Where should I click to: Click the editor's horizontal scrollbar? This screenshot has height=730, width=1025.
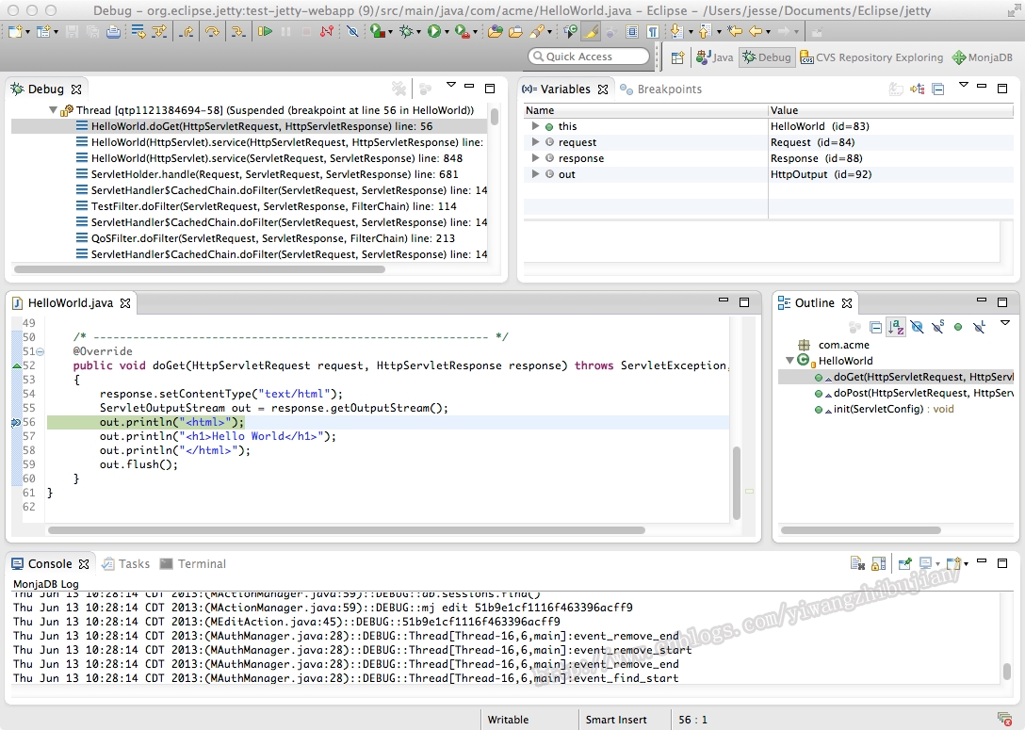click(347, 530)
